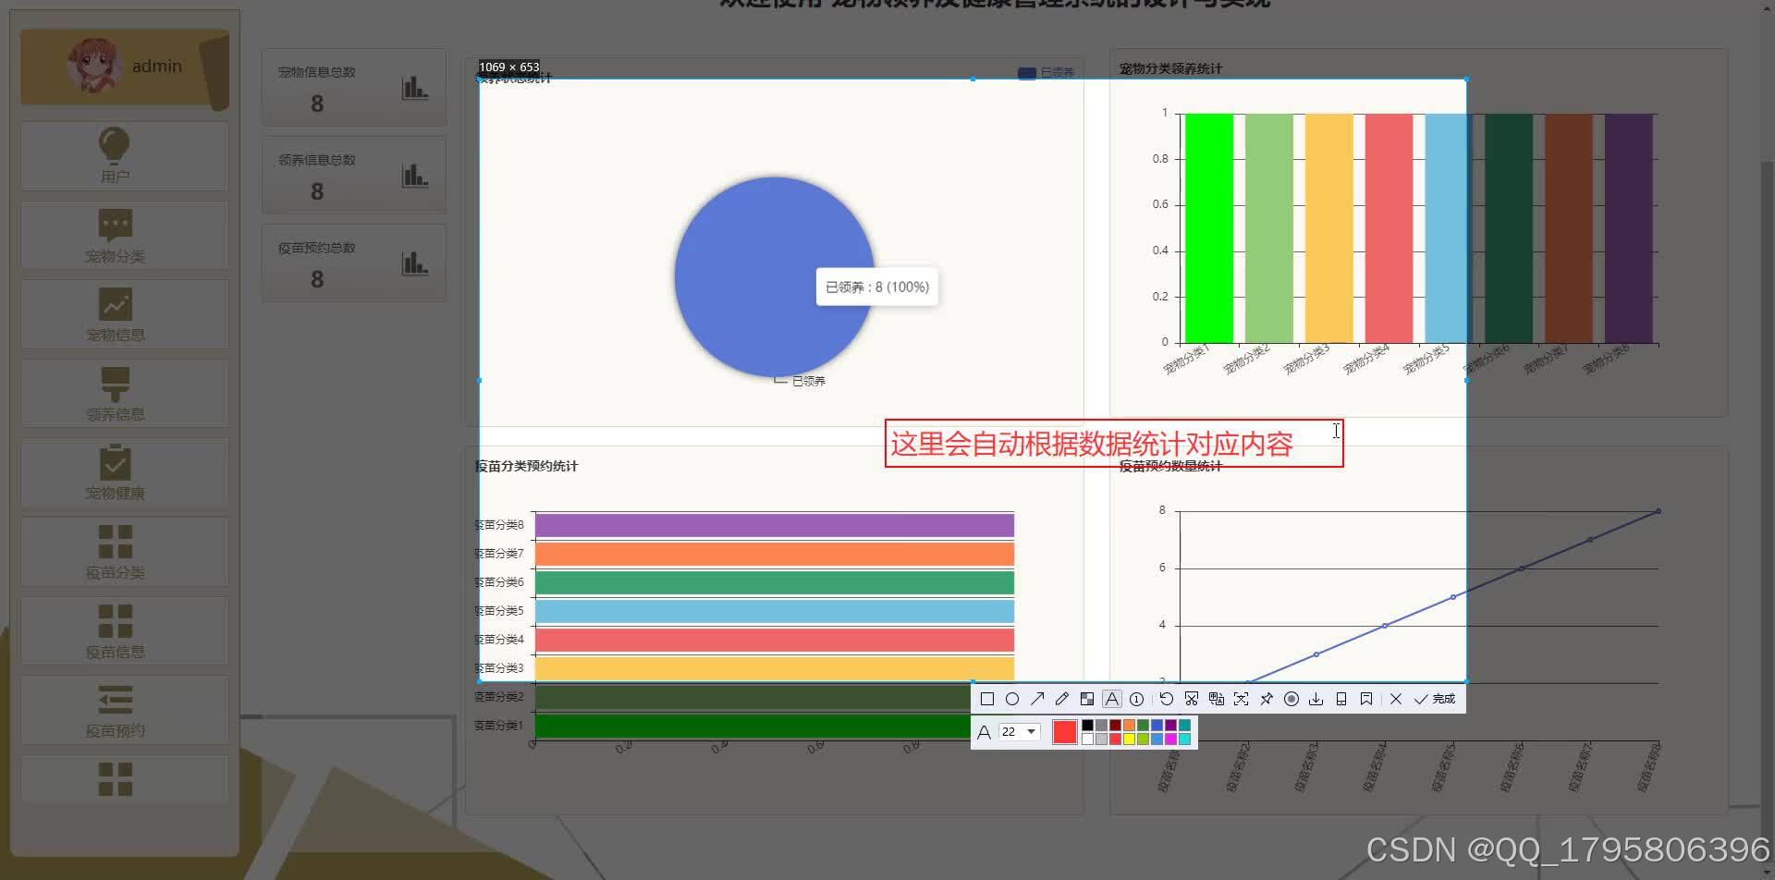This screenshot has height=880, width=1775.
Task: Pick the white color swatch
Action: click(x=1087, y=739)
